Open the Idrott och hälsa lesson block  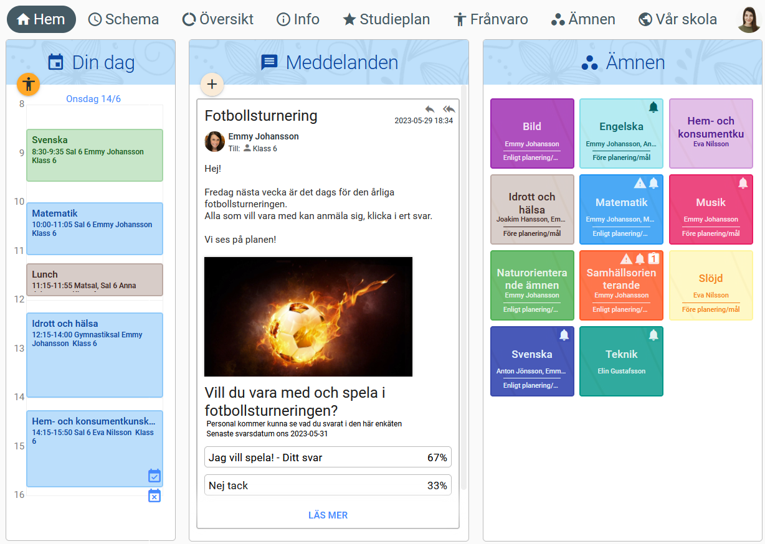tap(95, 355)
